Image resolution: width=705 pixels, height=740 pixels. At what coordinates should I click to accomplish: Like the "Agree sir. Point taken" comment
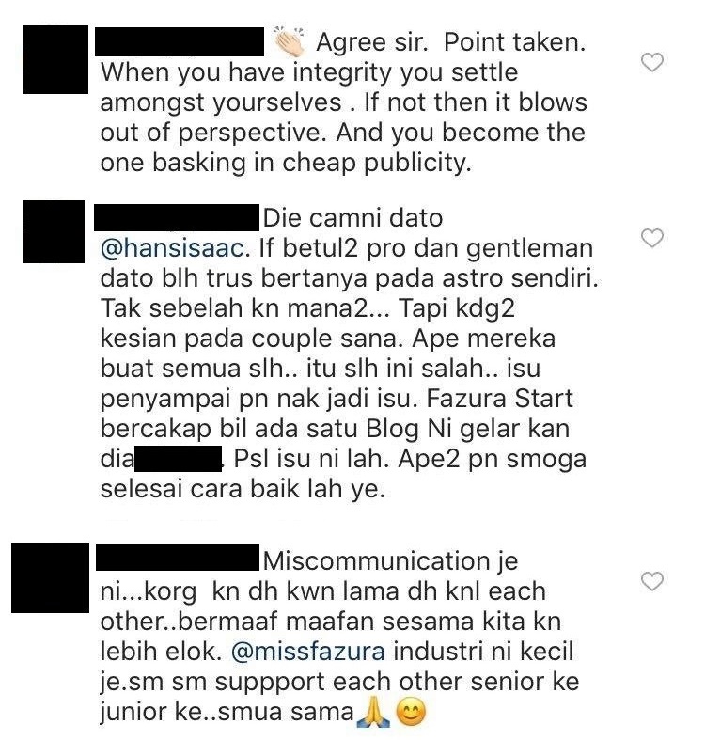(x=652, y=62)
